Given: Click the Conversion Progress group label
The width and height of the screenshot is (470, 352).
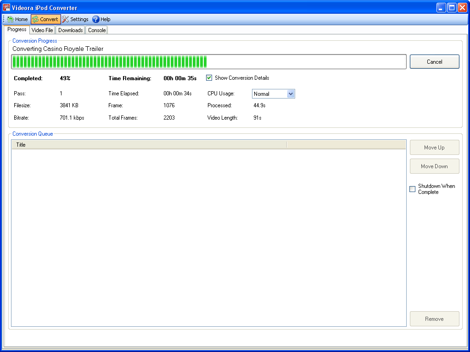Looking at the screenshot, I should coord(35,41).
